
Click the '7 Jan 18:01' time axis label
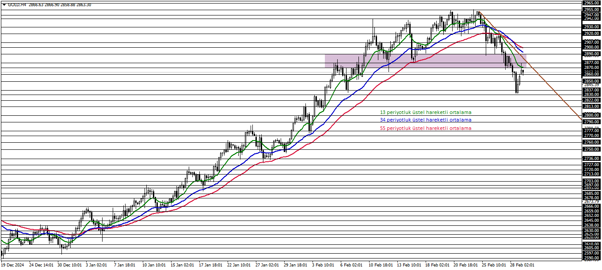tap(125, 265)
